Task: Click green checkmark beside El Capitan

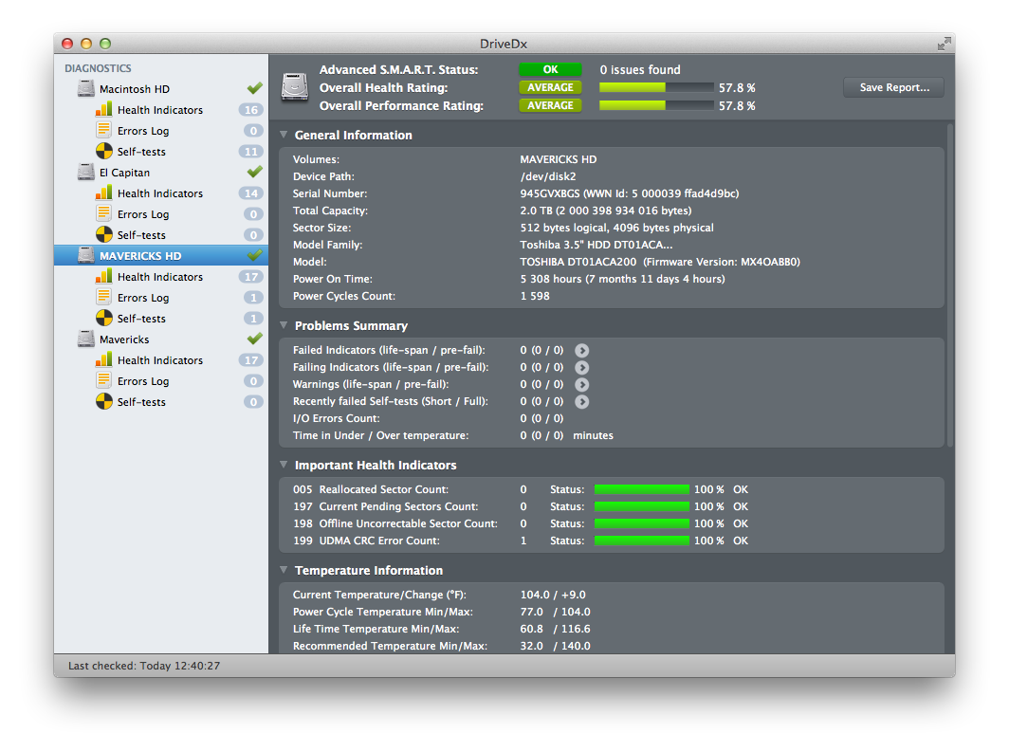Action: [255, 172]
